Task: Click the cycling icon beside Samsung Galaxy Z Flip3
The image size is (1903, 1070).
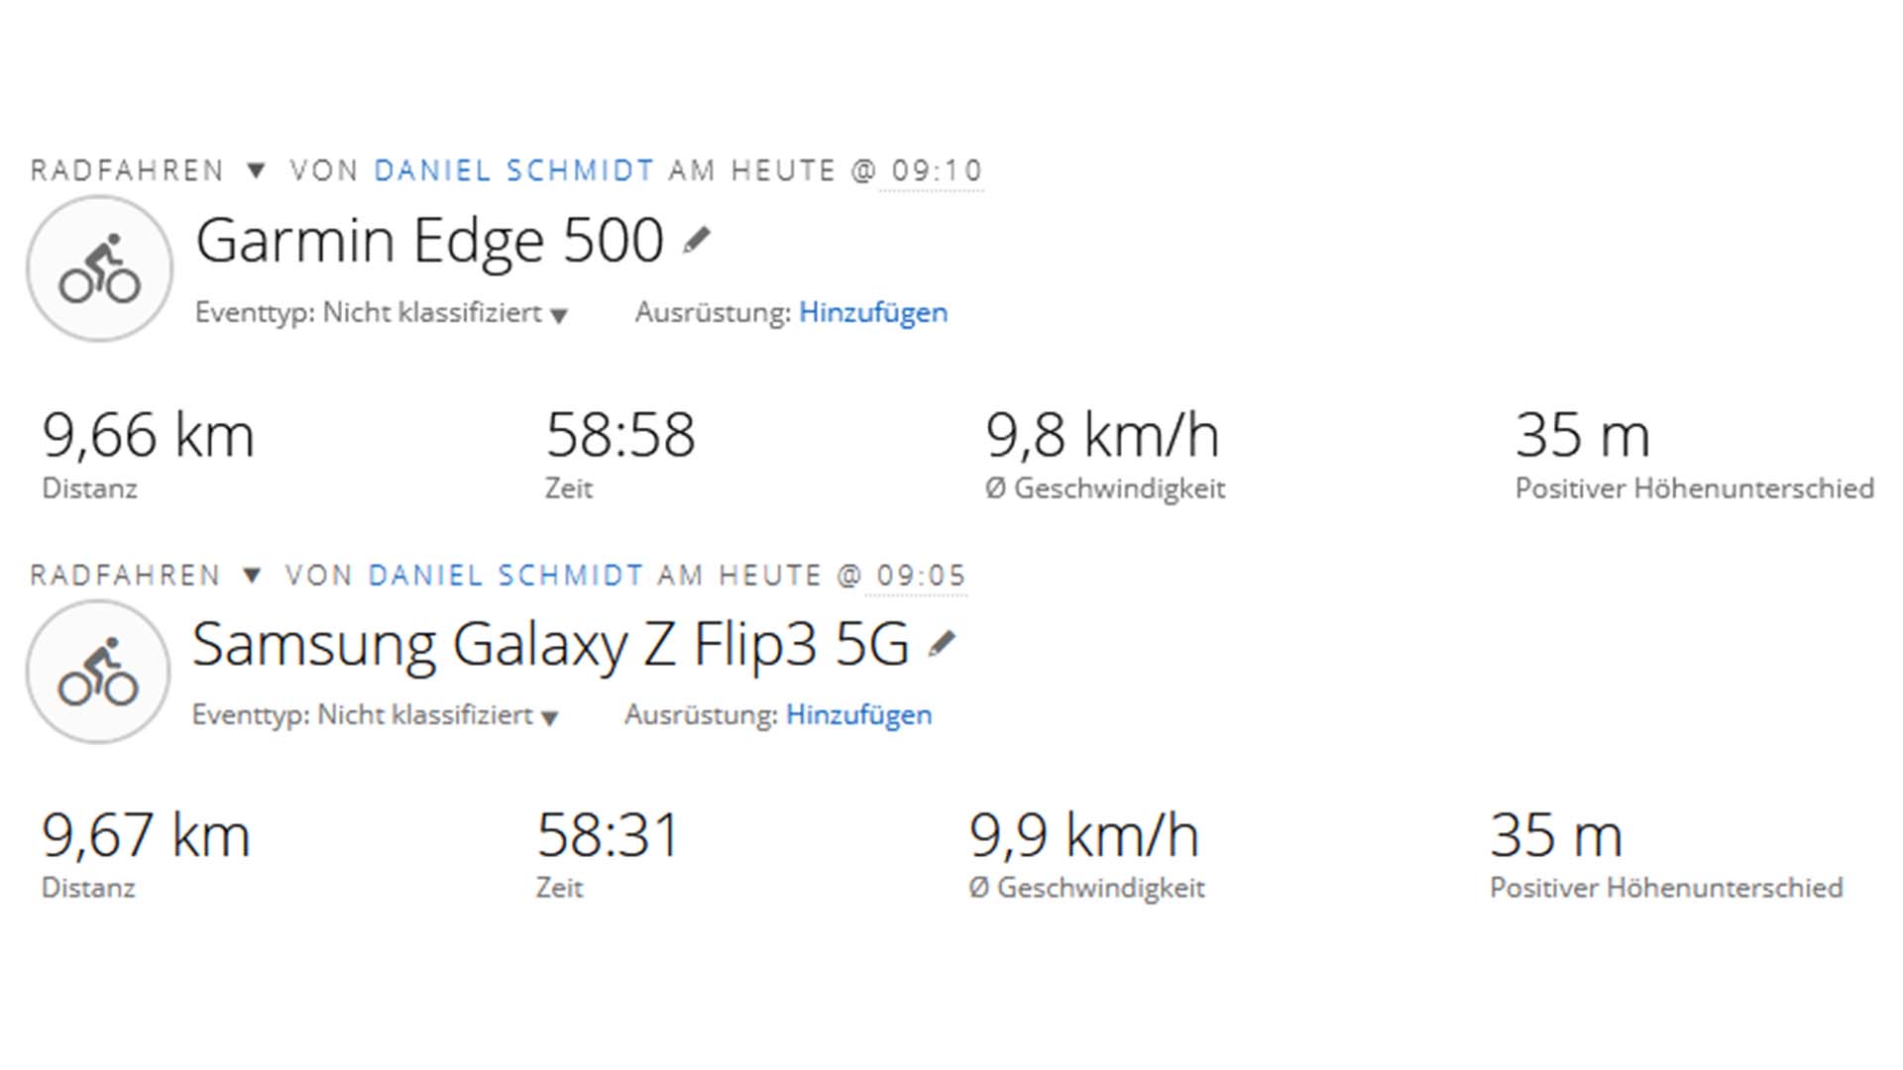Action: 98,672
